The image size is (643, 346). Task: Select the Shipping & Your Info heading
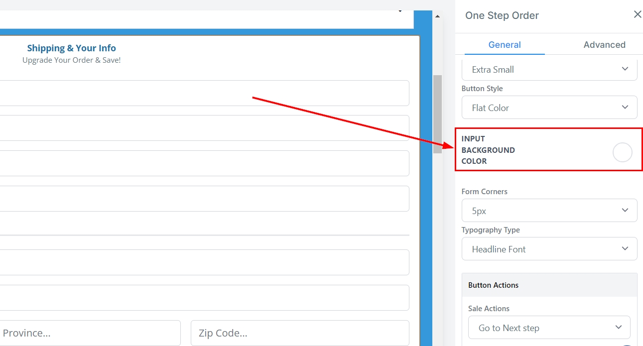[x=71, y=48]
